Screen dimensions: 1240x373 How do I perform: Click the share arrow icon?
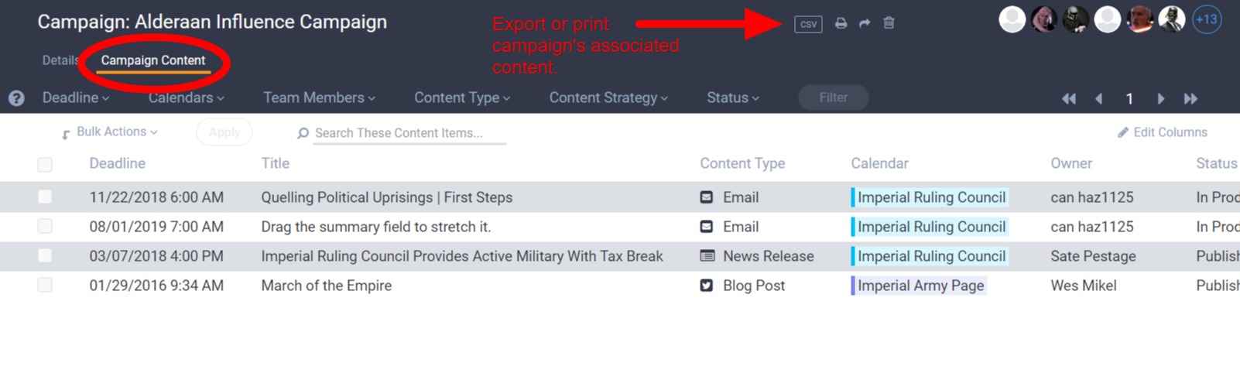865,23
